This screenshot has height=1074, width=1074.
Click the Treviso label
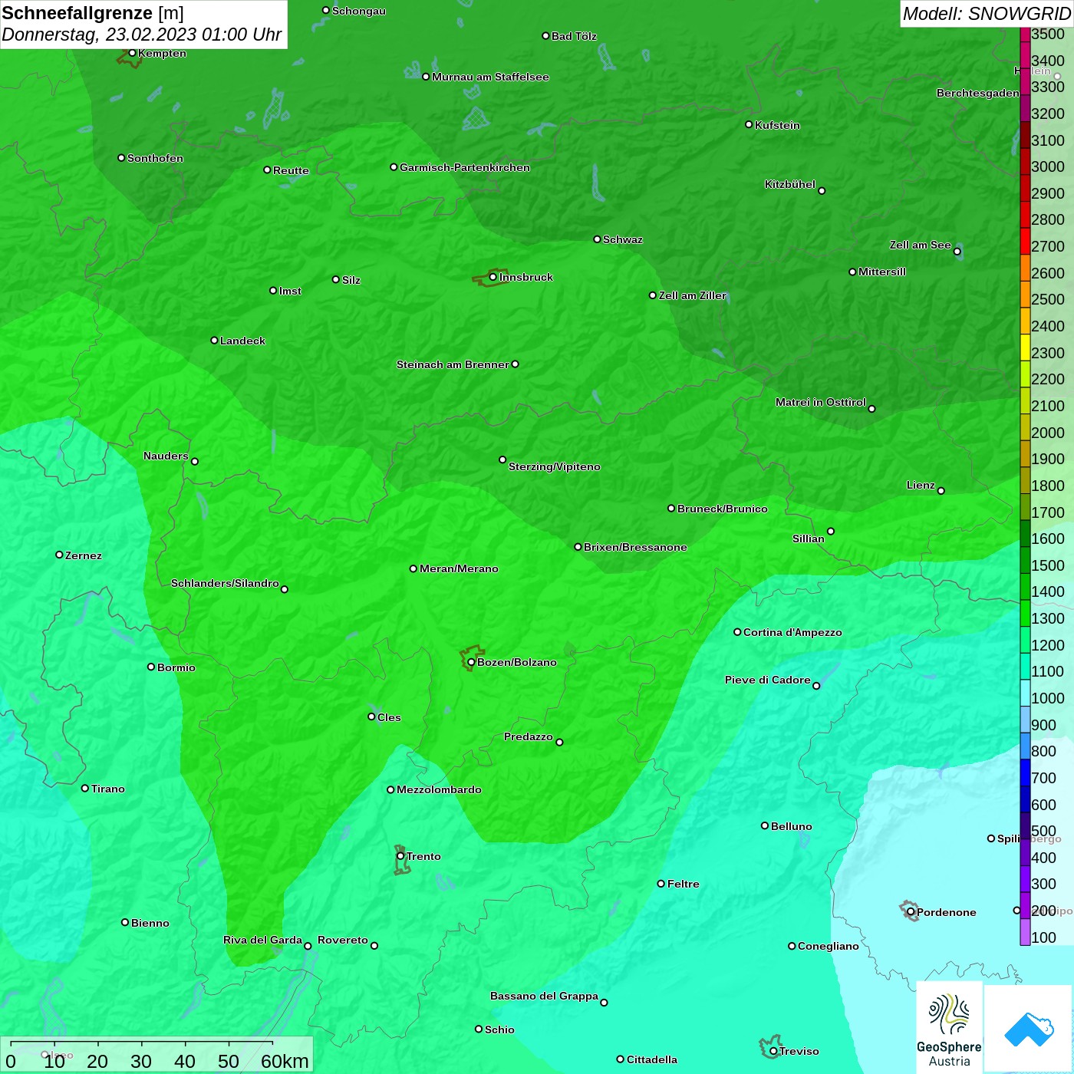pos(799,1051)
